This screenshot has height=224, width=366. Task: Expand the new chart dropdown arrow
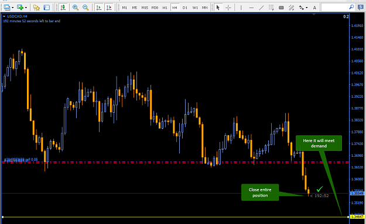(x=13, y=8)
